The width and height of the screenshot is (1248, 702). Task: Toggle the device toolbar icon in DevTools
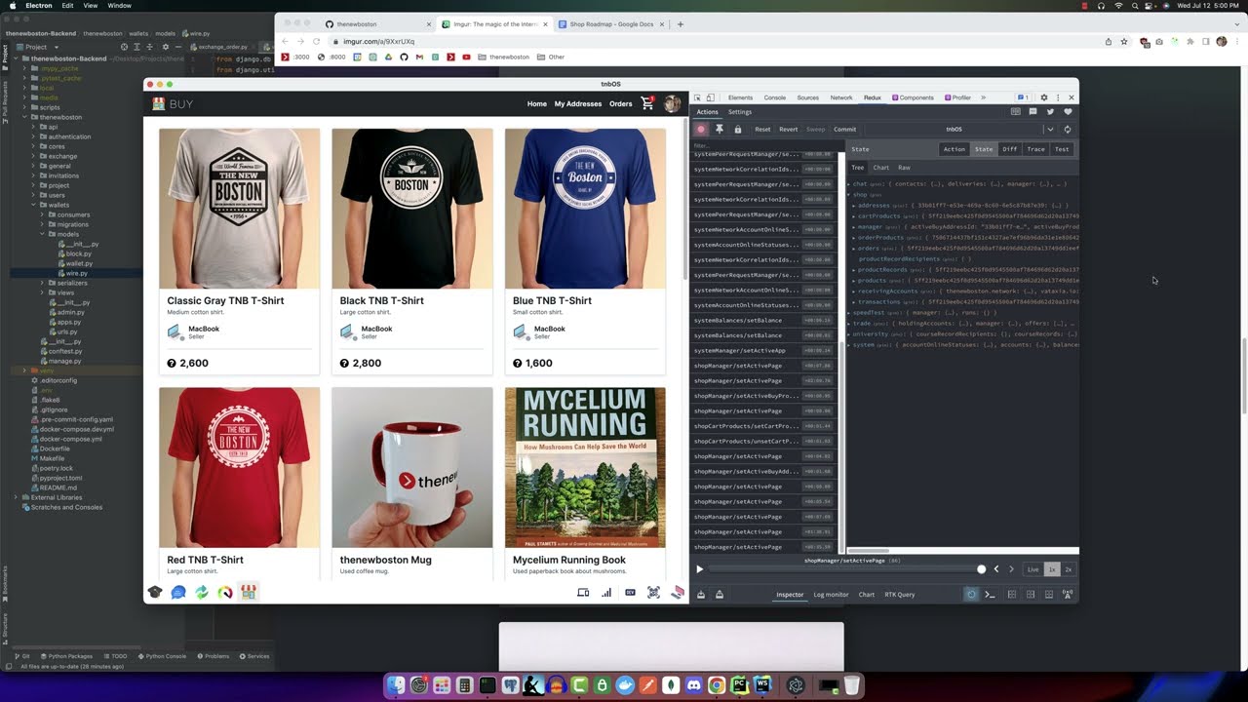[x=710, y=97]
